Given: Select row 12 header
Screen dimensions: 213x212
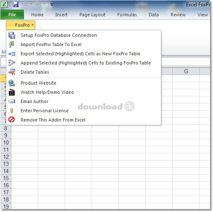Looking at the screenshot, I should pyautogui.click(x=6, y=157).
